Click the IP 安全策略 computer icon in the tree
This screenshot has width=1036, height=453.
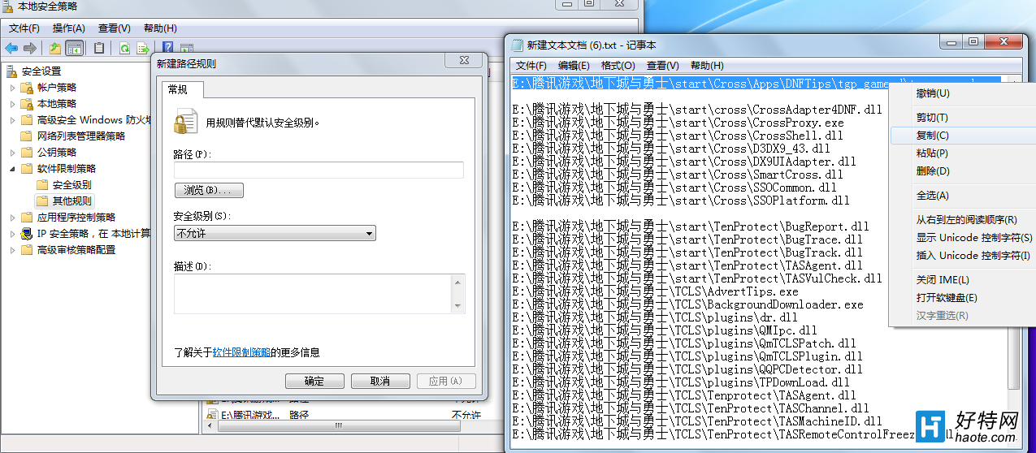tap(28, 233)
